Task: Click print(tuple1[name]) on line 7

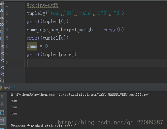Action: [51, 54]
